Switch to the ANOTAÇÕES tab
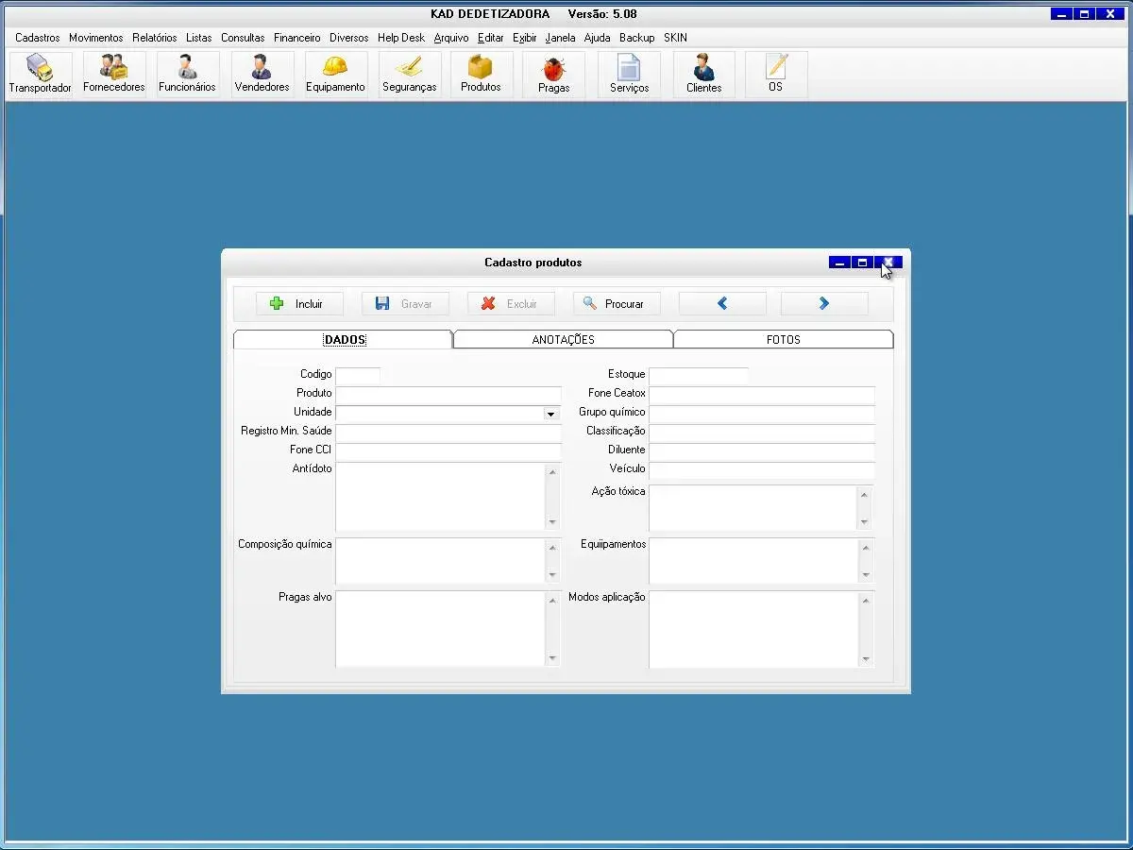The image size is (1133, 850). click(x=563, y=340)
